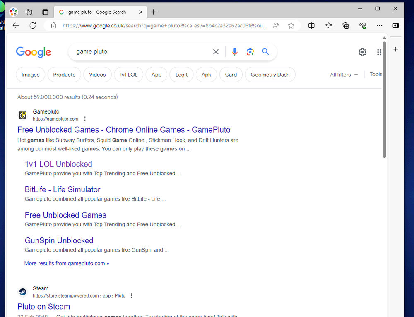414x317 pixels.
Task: Launch Read aloud icon in address bar
Action: point(276,26)
